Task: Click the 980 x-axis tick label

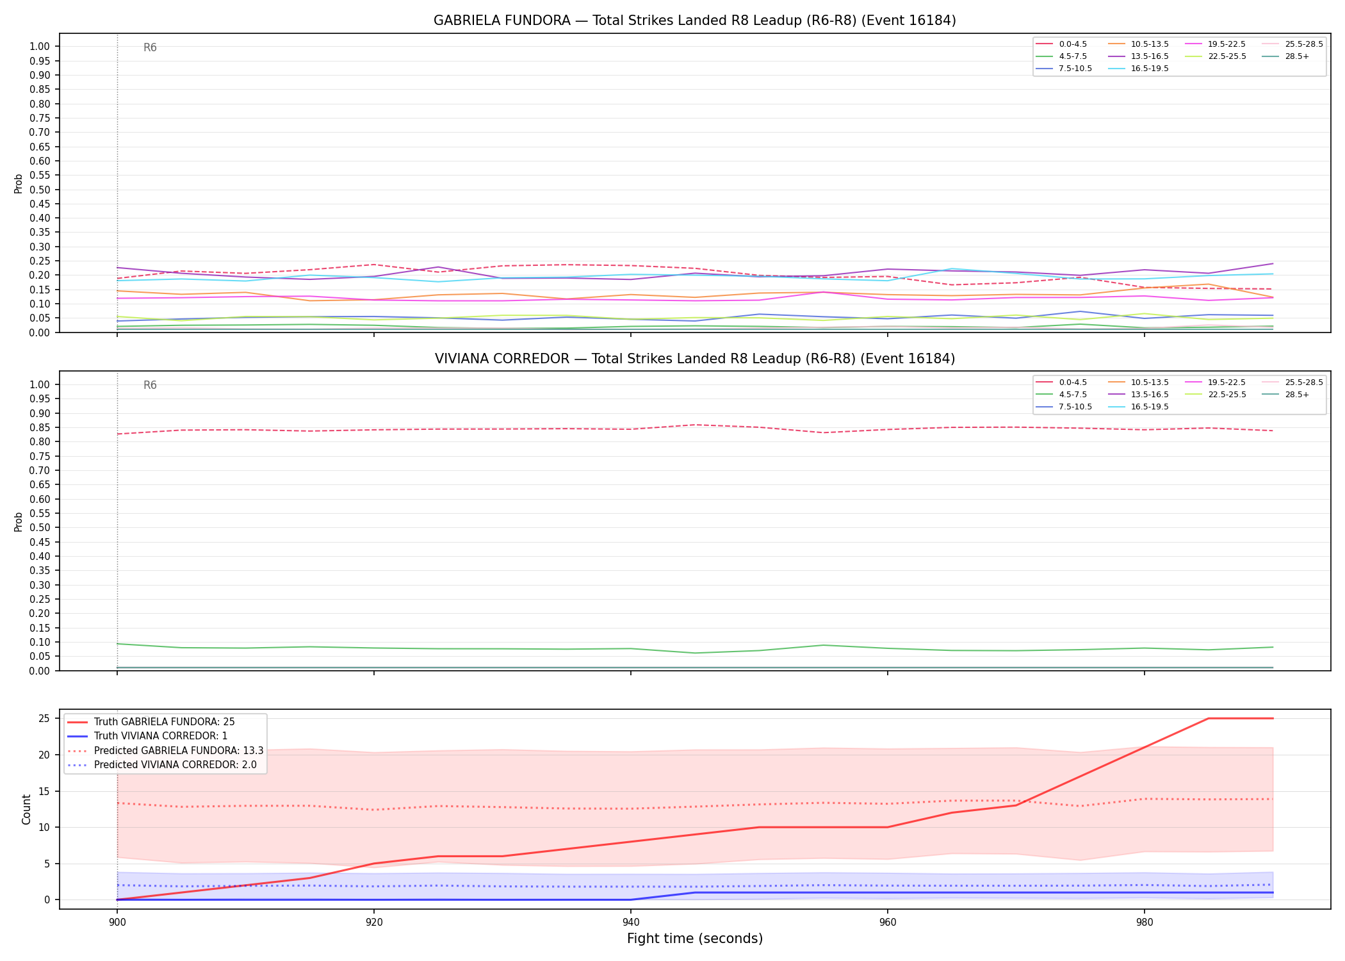Action: 1145,923
